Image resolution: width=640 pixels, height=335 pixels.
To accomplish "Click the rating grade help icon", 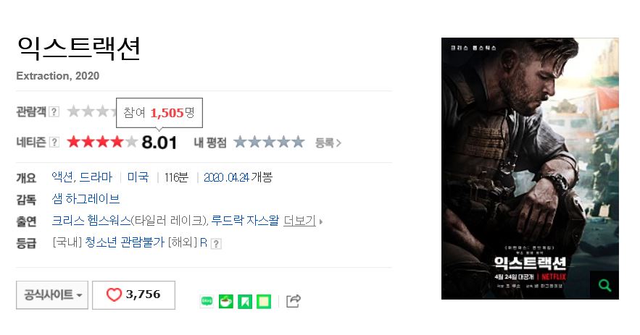I will [216, 244].
